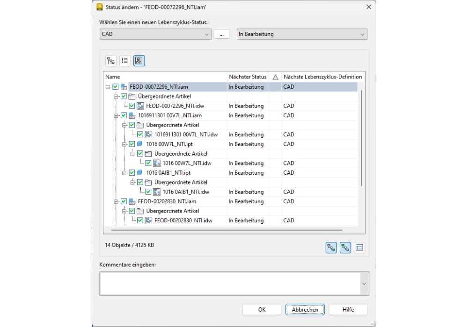Click the drawing icon of FEOD-00202830_NTI.idw

(148, 220)
